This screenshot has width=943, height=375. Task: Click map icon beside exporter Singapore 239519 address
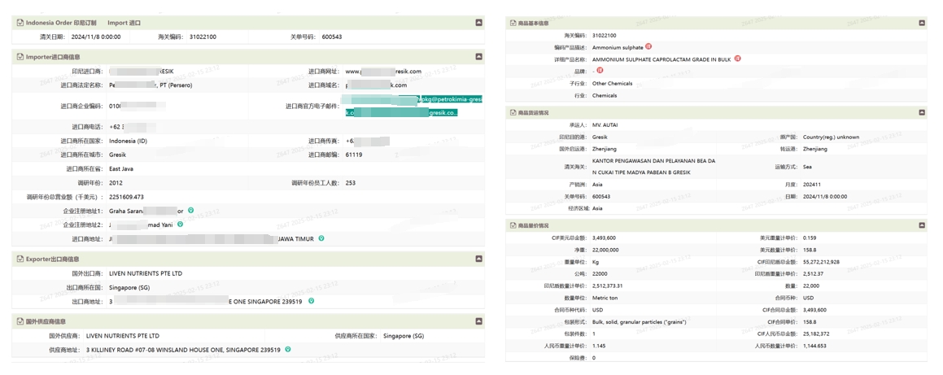pyautogui.click(x=311, y=301)
